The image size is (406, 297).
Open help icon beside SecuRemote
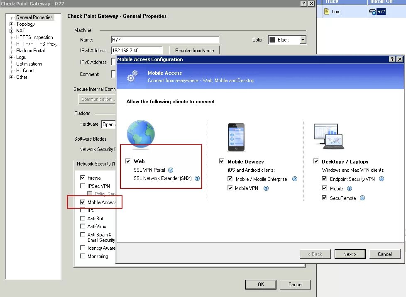tap(362, 198)
